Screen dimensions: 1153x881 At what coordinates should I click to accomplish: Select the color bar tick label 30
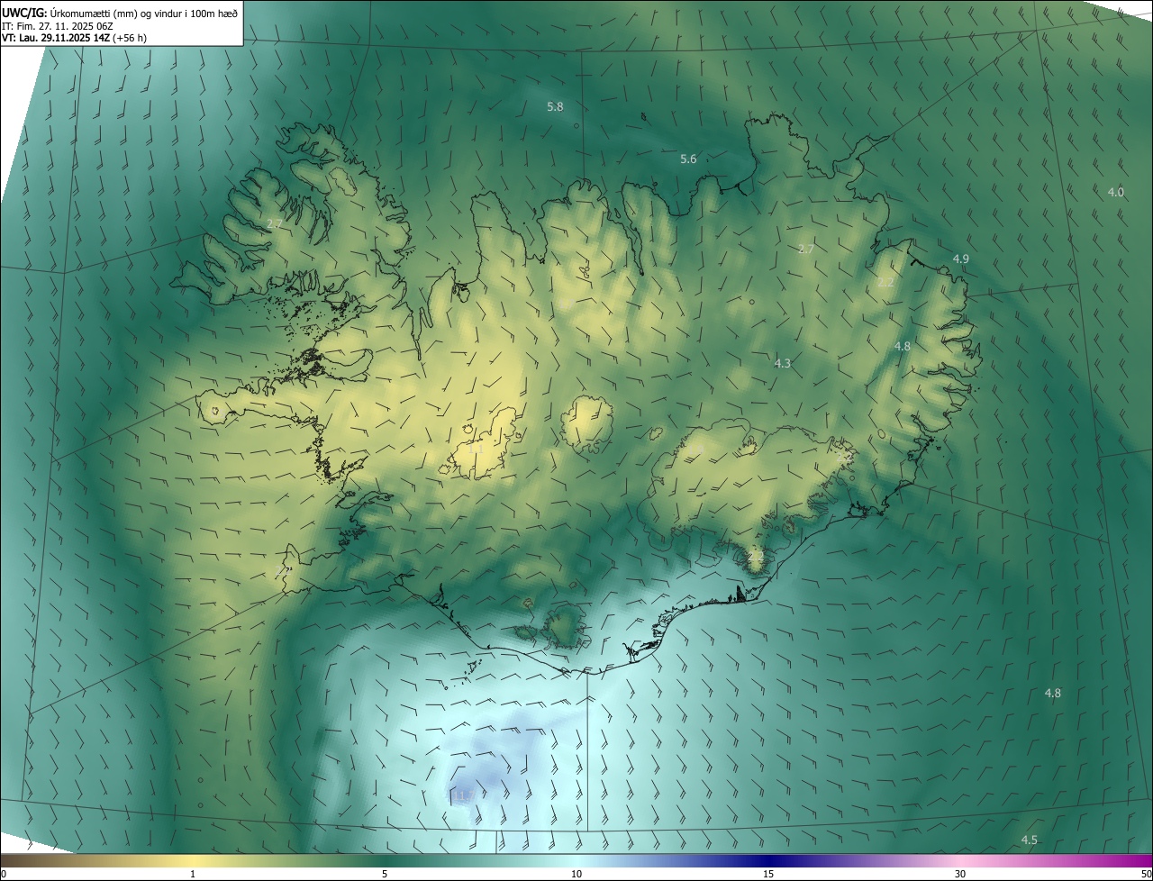tap(960, 874)
